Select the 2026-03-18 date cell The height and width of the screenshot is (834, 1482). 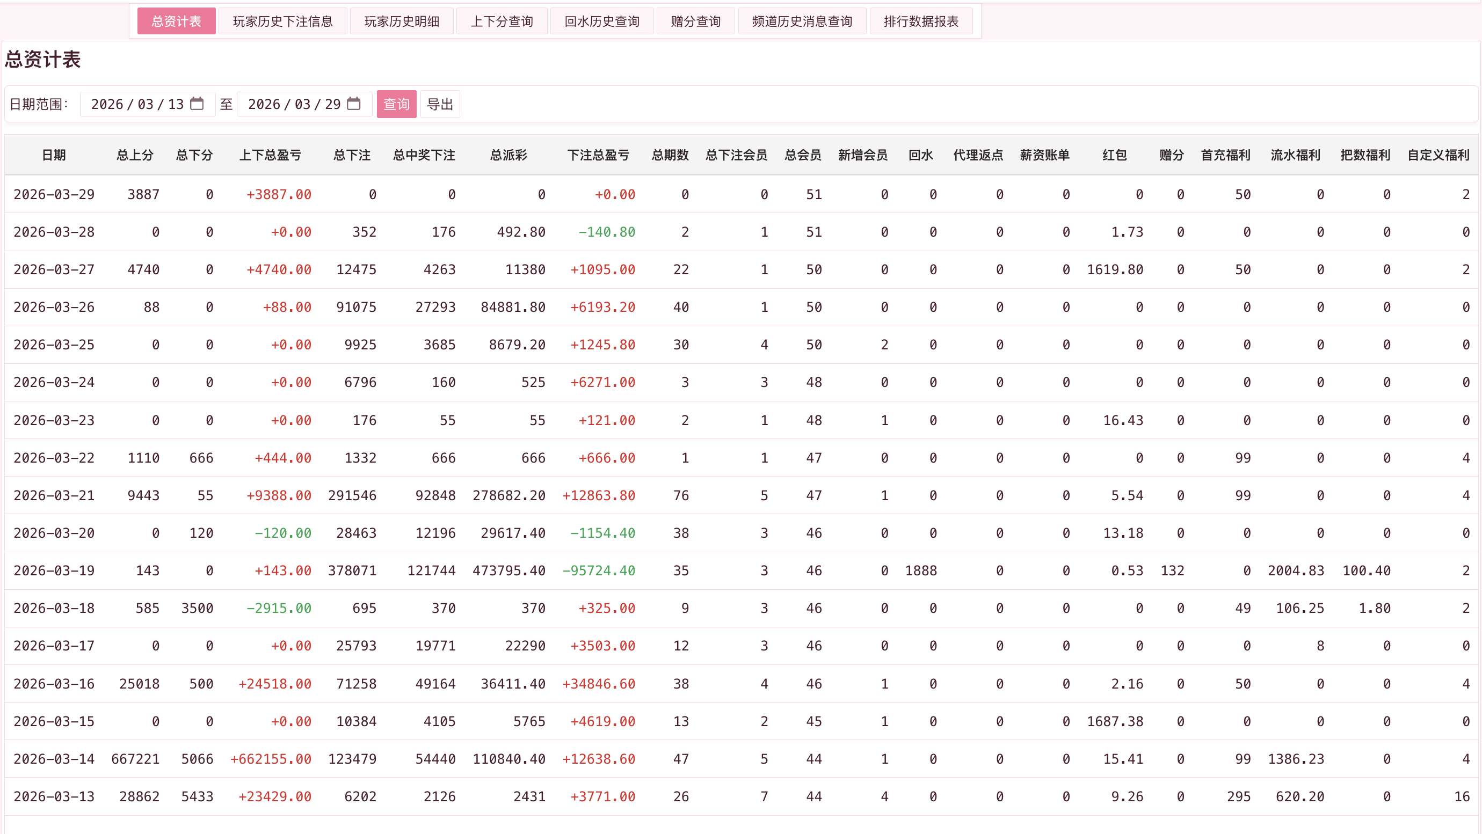pyautogui.click(x=54, y=608)
